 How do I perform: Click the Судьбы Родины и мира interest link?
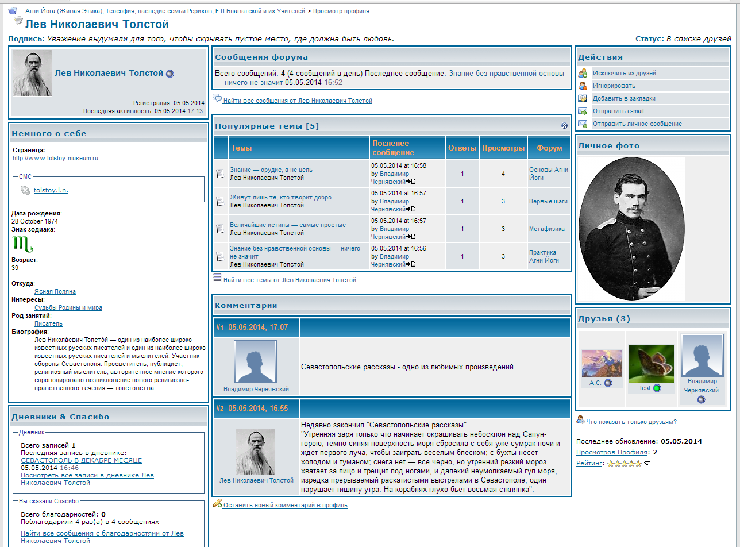[68, 307]
